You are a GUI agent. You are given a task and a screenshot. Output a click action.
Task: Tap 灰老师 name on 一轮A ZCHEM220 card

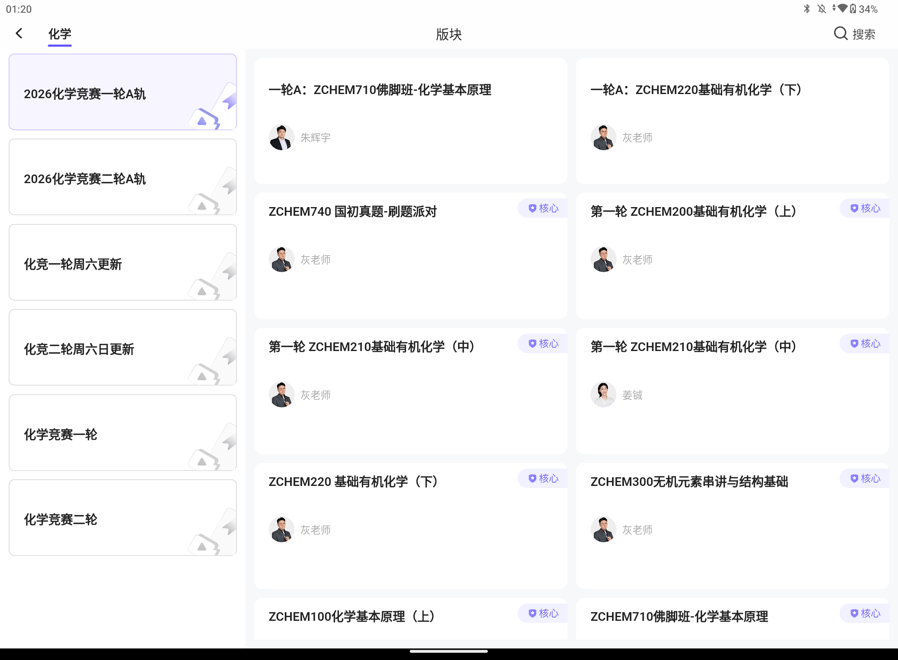point(638,138)
